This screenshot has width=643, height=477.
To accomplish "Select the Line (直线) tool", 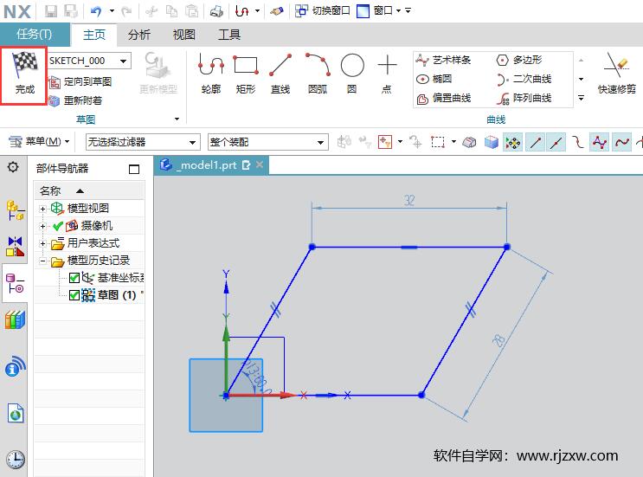I will pyautogui.click(x=280, y=74).
